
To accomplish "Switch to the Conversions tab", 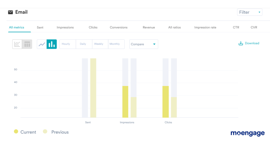I will pos(119,27).
